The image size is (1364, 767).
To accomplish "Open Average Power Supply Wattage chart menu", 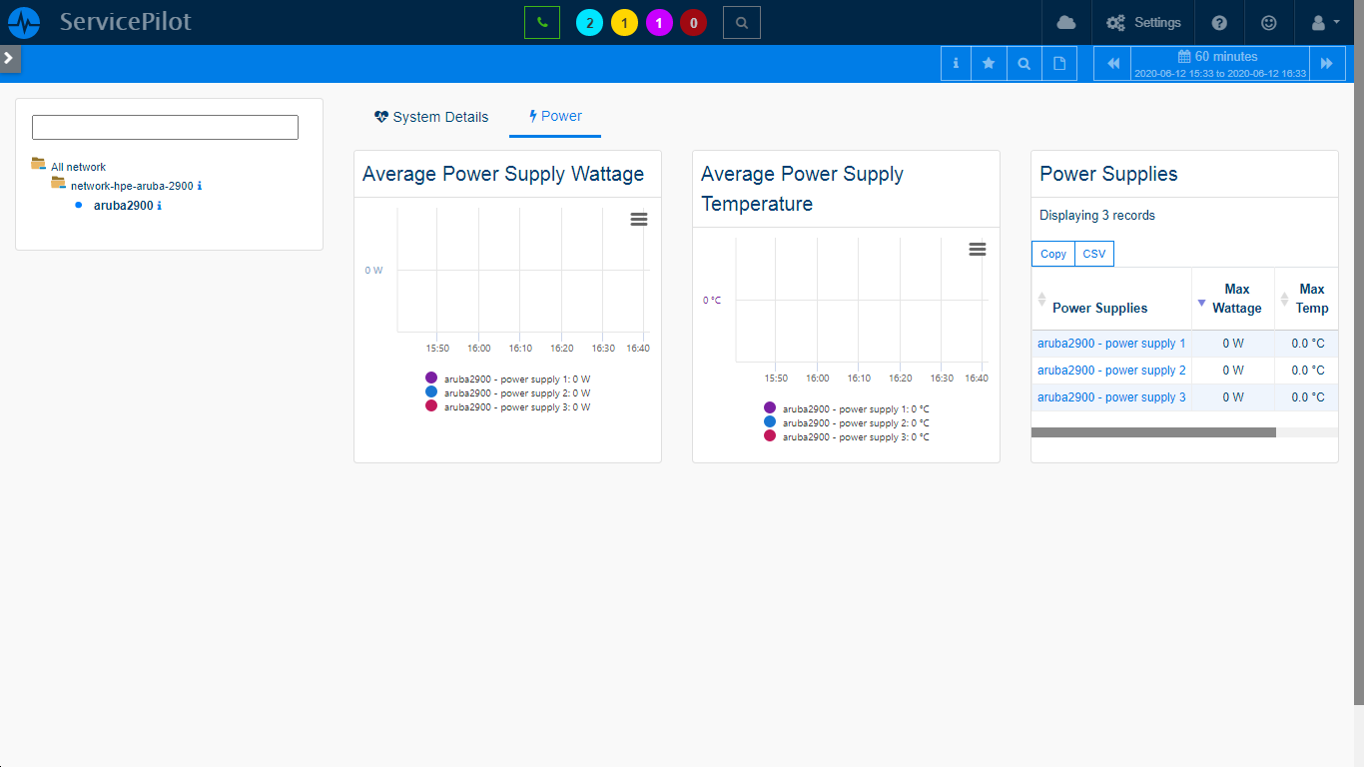I will 639,220.
